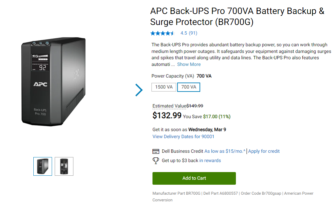Click the APC Back-UPS Pro 700VA product title

pyautogui.click(x=237, y=16)
